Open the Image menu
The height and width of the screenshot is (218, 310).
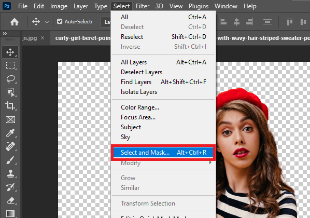point(59,6)
